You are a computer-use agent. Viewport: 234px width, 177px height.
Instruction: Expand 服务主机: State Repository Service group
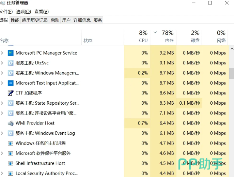click(2, 103)
